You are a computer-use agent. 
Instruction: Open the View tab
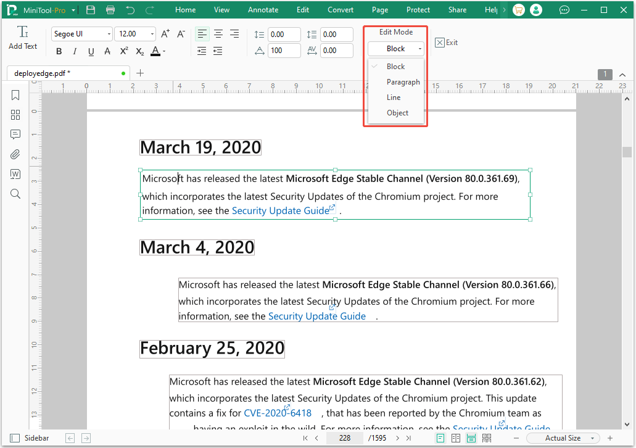221,10
